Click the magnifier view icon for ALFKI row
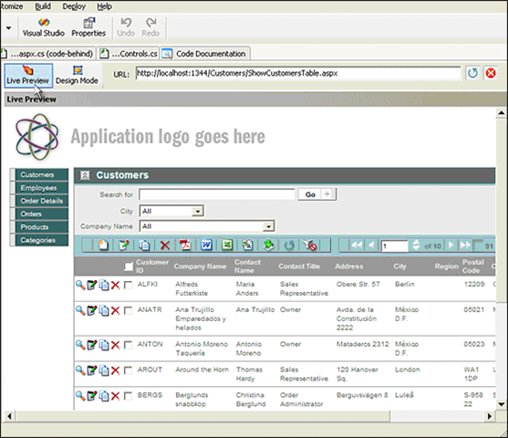 (80, 285)
